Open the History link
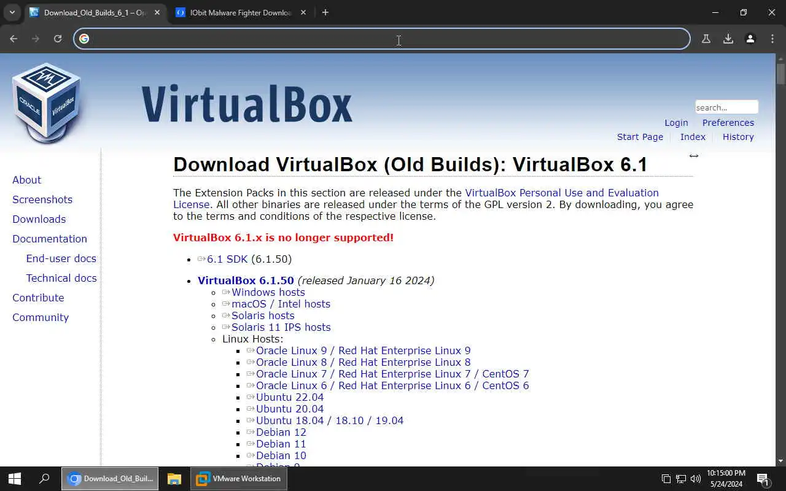The width and height of the screenshot is (786, 491). click(738, 137)
